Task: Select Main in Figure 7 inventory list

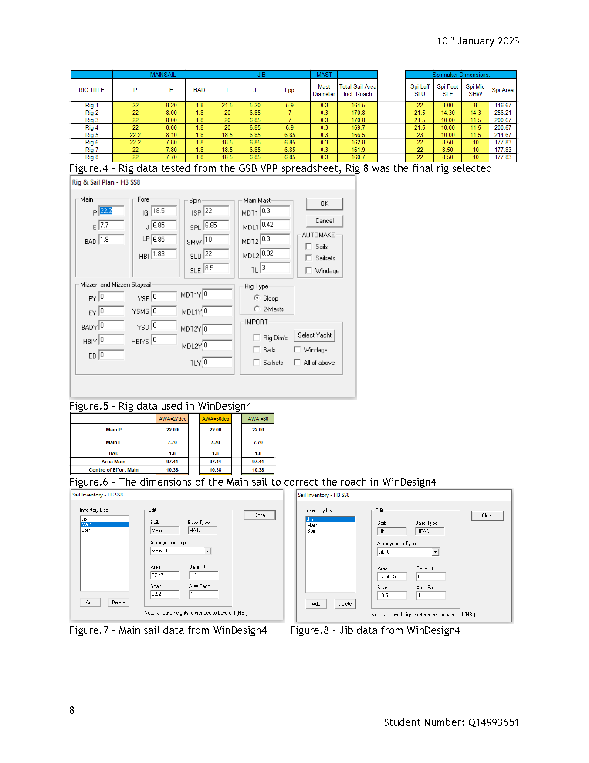Action: 105,524
